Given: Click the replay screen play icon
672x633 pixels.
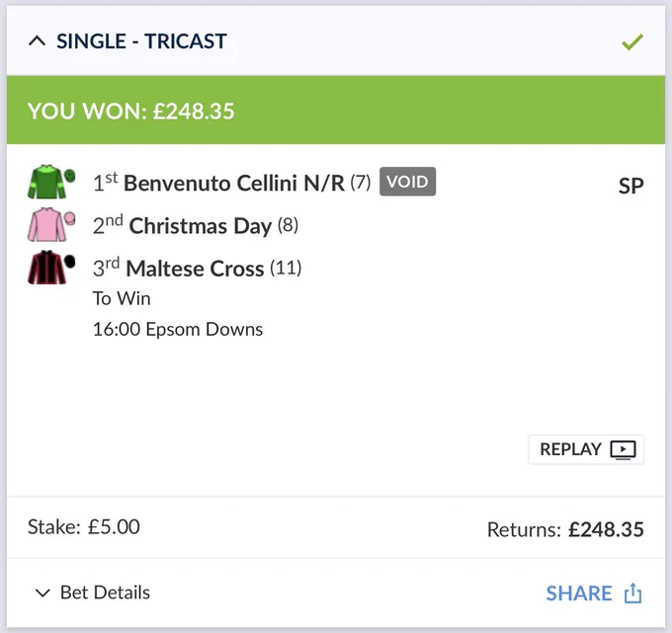Looking at the screenshot, I should click(x=624, y=449).
